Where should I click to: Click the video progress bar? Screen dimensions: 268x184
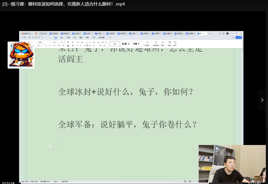pos(132,183)
